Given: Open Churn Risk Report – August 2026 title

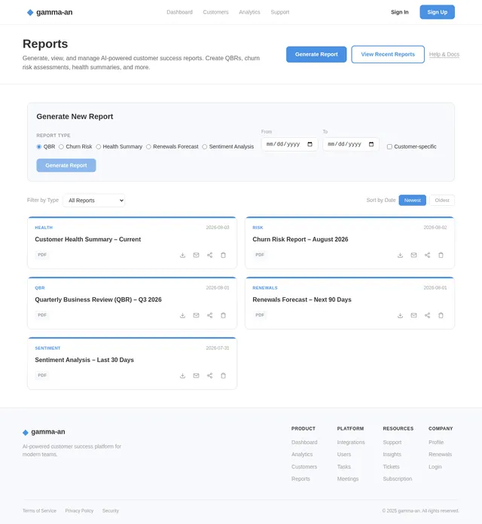Looking at the screenshot, I should 300,239.
